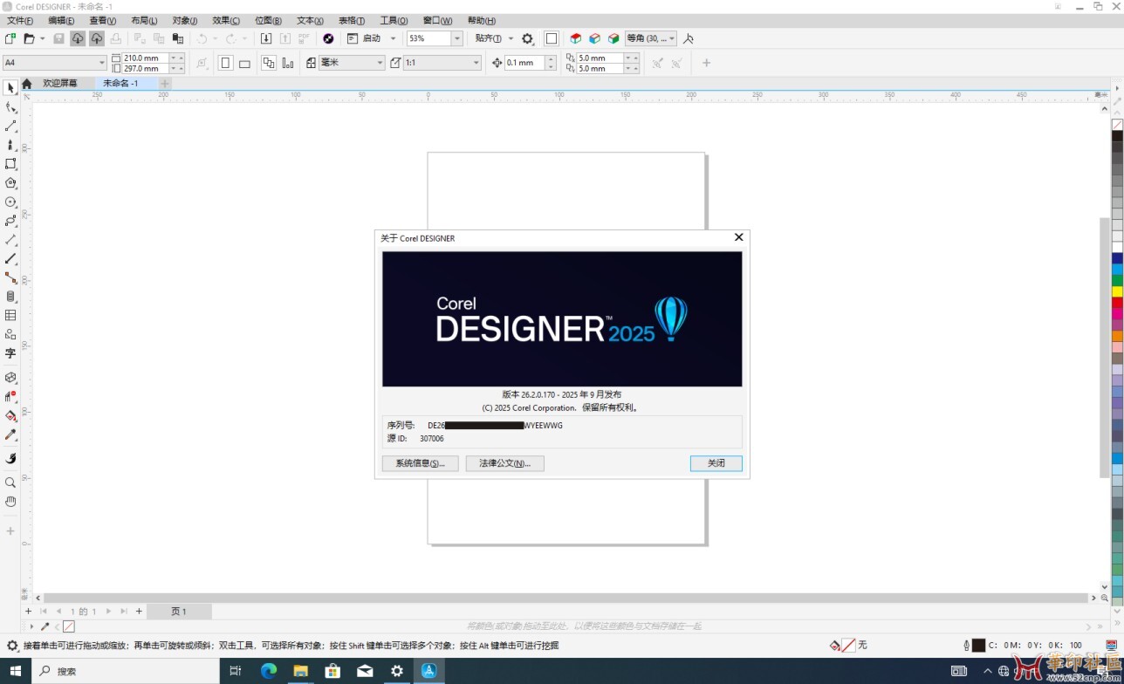Switch to the 欢迎屏幕 tab
This screenshot has width=1124, height=684.
click(x=60, y=84)
